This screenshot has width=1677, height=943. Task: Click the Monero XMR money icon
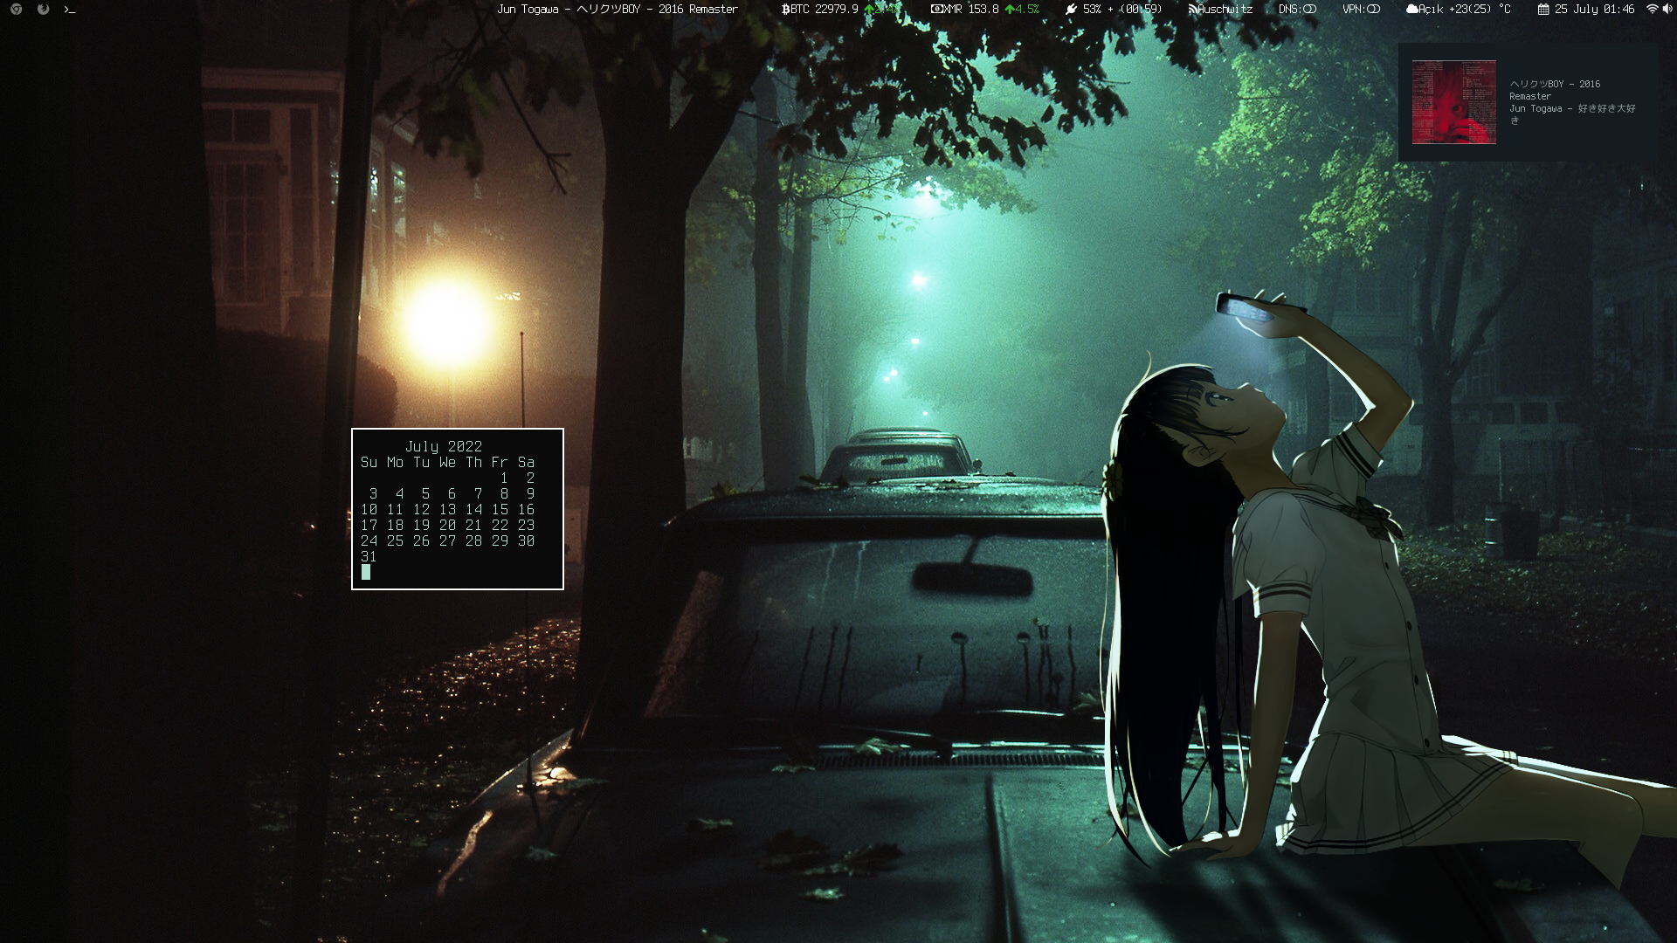tap(937, 9)
